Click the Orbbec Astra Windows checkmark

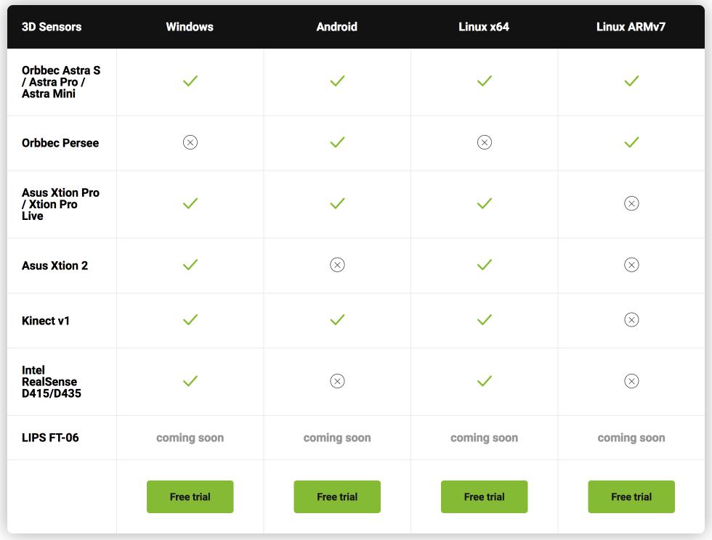pos(190,81)
